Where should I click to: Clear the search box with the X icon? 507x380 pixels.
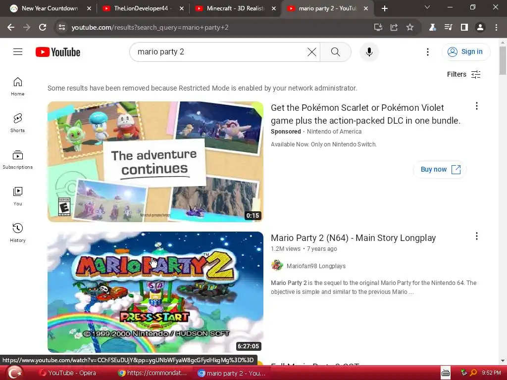[312, 51]
